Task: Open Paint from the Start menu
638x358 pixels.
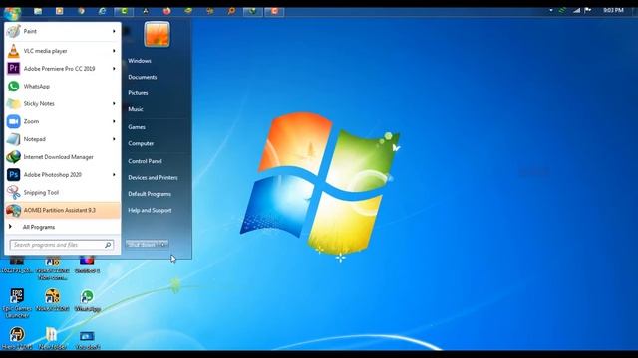Action: [x=62, y=31]
